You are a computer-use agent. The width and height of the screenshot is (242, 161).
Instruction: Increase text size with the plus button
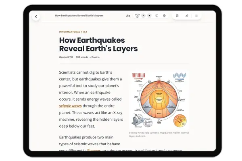tap(149, 16)
